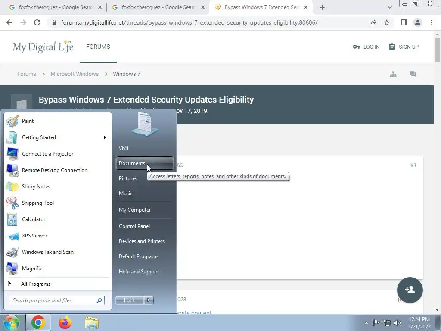Go to Microsoft Windows breadcrumb
The height and width of the screenshot is (331, 441).
[x=75, y=74]
